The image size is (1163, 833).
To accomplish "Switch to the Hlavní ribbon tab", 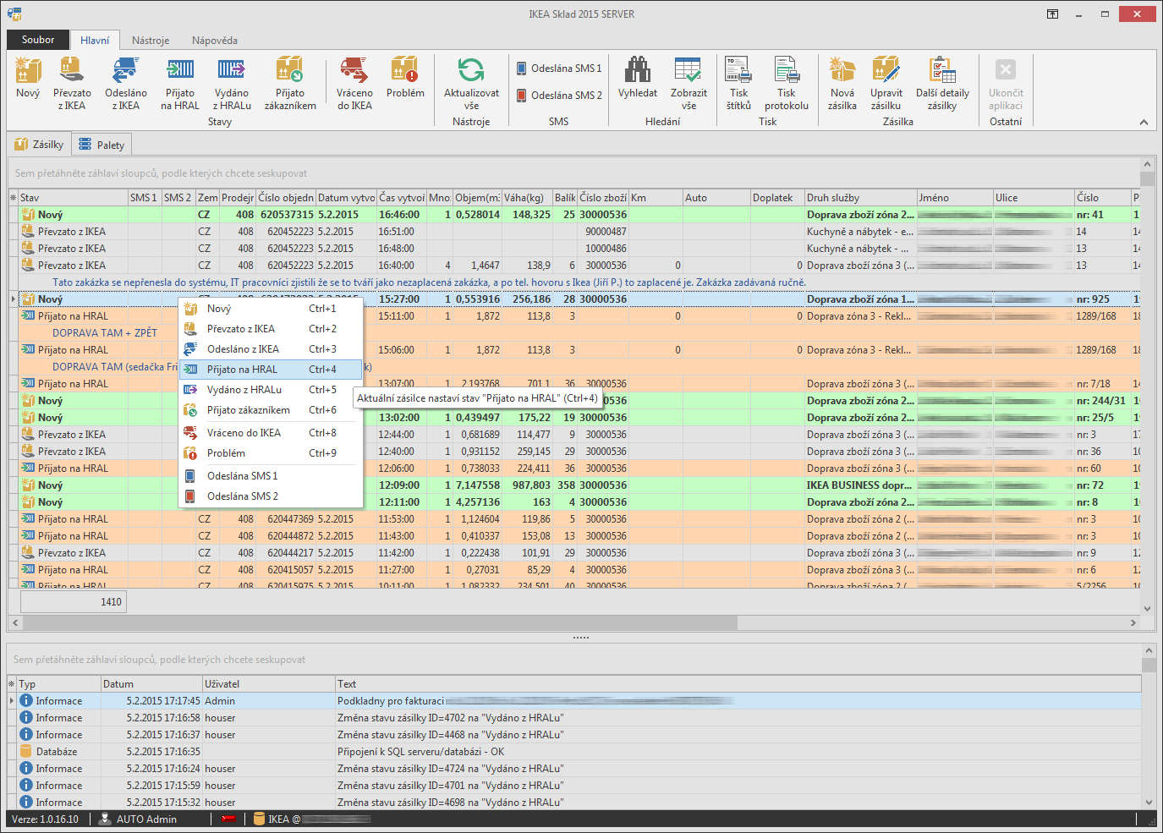I will [x=95, y=40].
